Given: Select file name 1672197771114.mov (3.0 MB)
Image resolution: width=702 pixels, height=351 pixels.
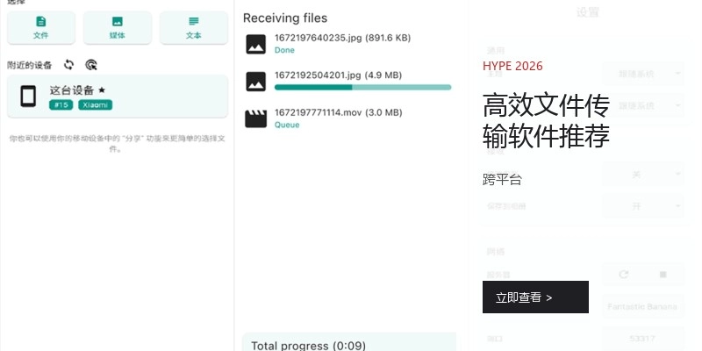Looking at the screenshot, I should pyautogui.click(x=339, y=112).
